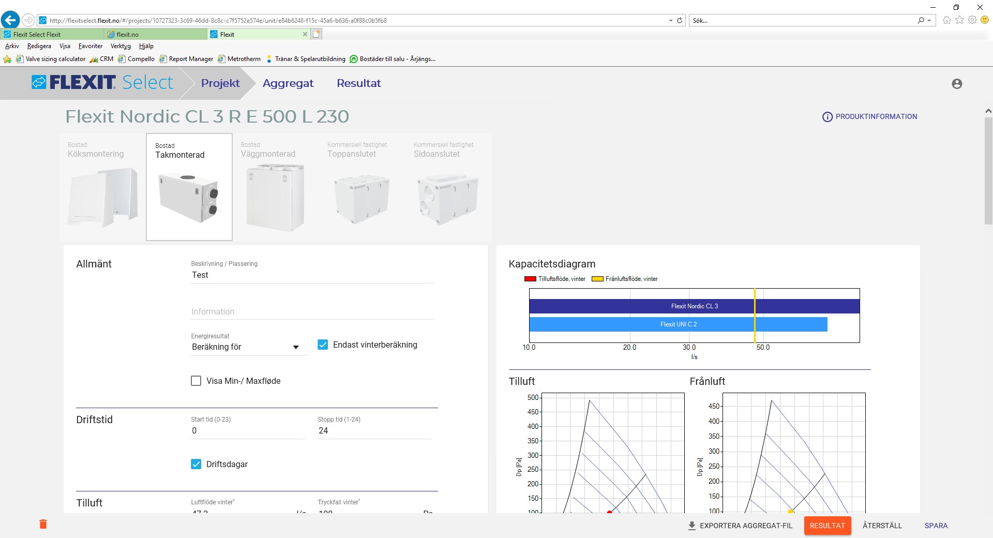This screenshot has height=538, width=993.
Task: Go to Aggregat step
Action: tap(288, 83)
